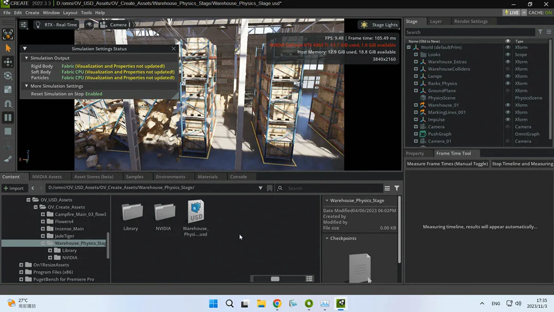
Task: Activate the Scale tool in left toolbar
Action: (x=8, y=90)
